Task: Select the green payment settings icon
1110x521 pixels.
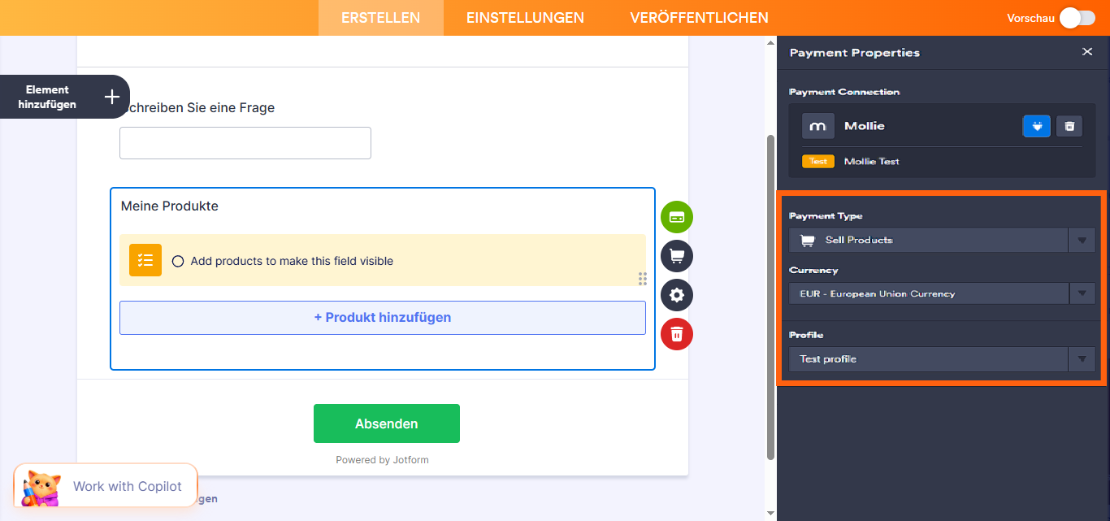Action: [676, 217]
